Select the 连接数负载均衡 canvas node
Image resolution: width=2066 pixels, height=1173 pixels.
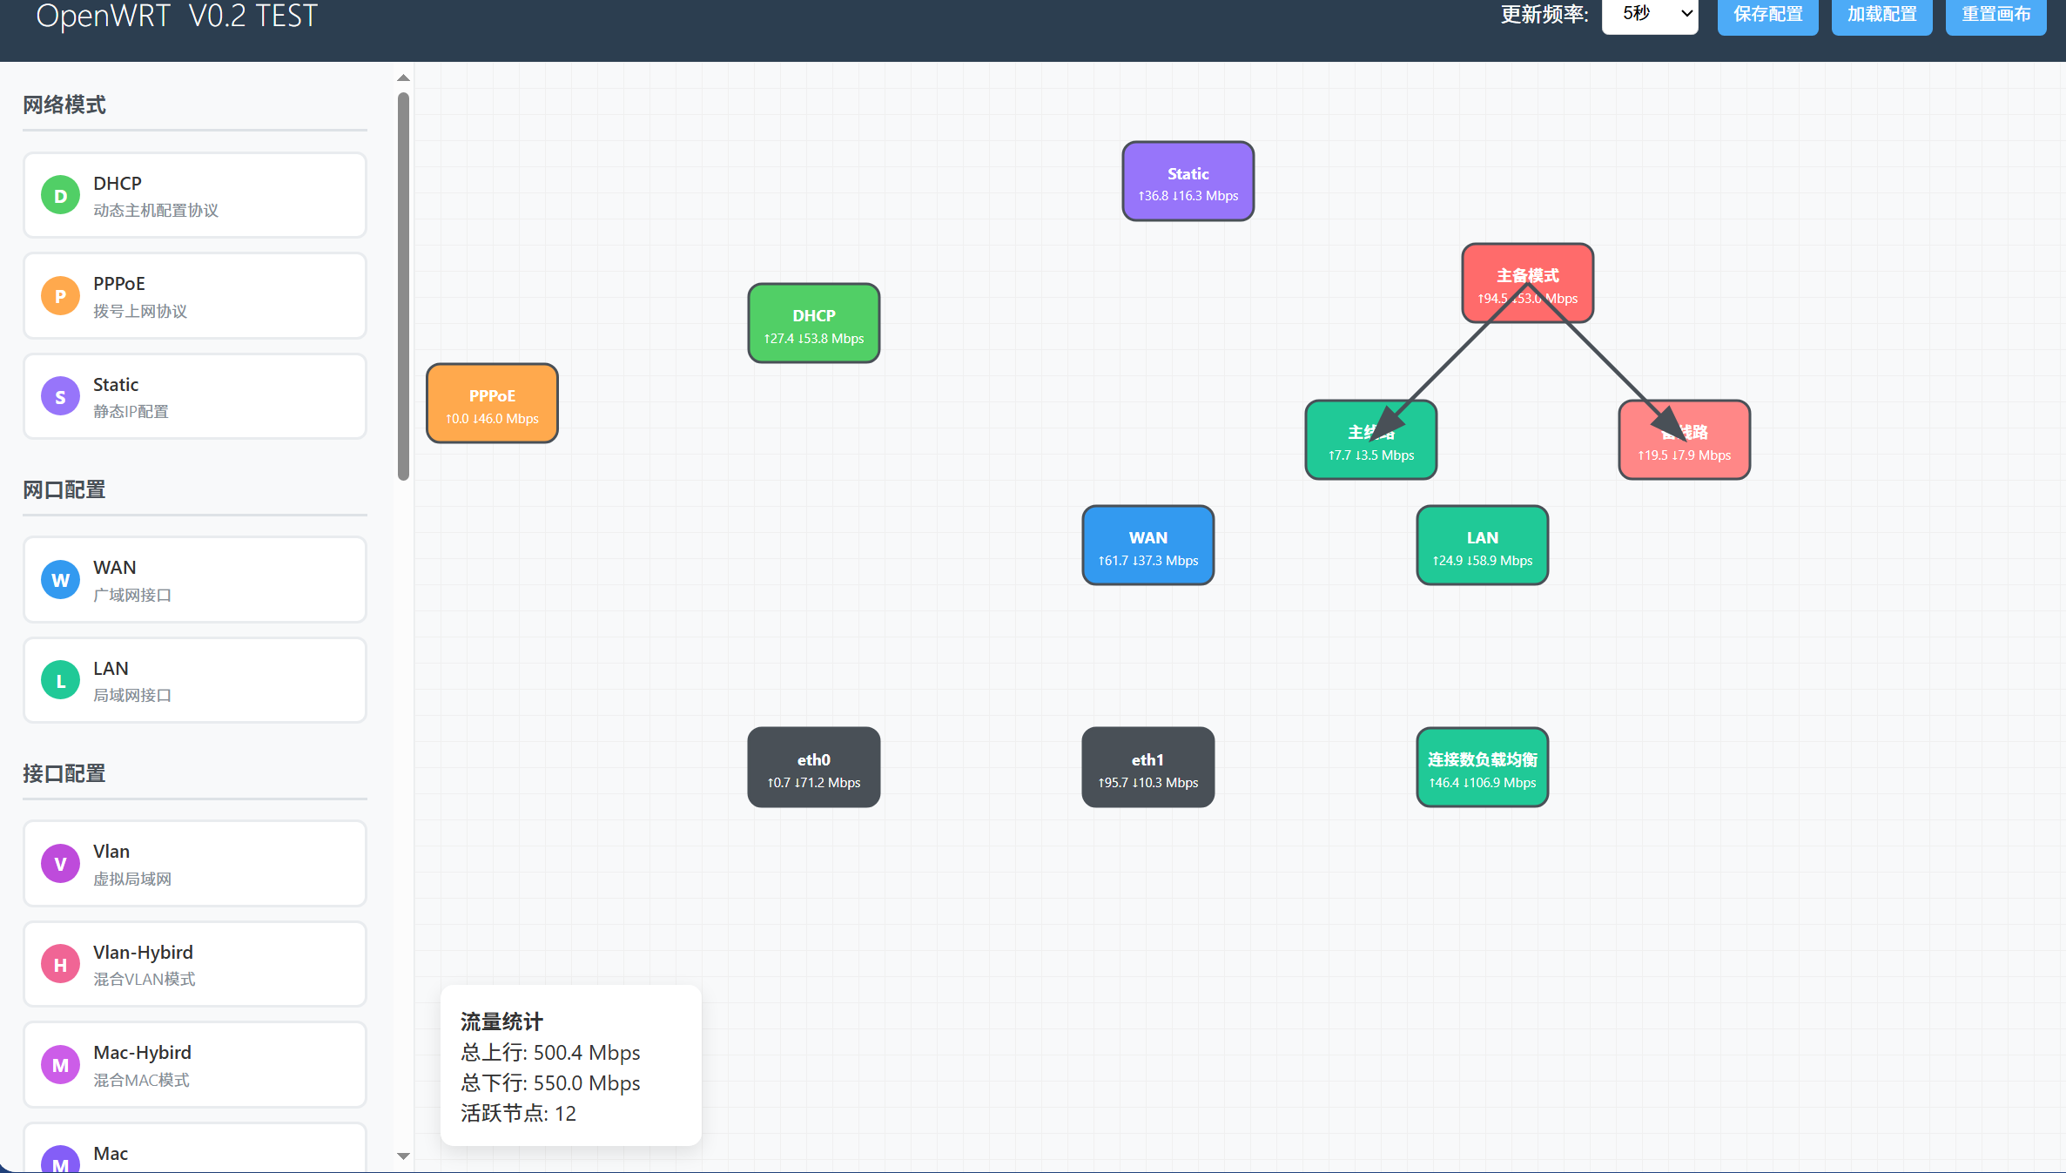pyautogui.click(x=1482, y=768)
